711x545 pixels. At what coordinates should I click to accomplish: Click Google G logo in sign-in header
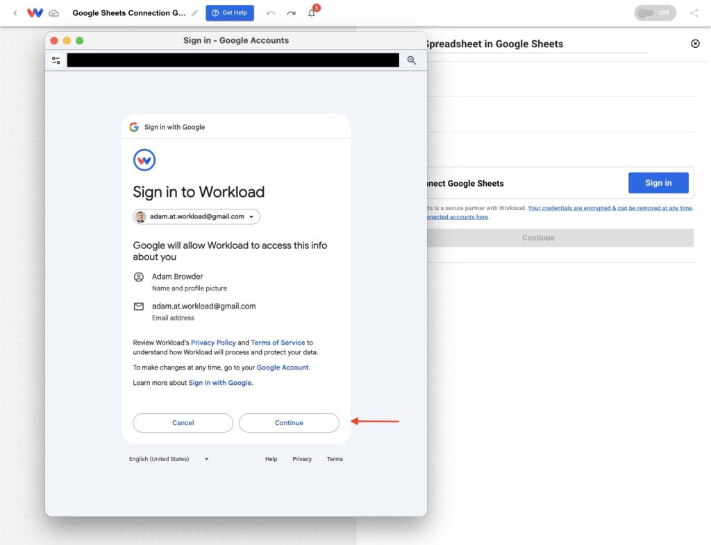tap(134, 127)
